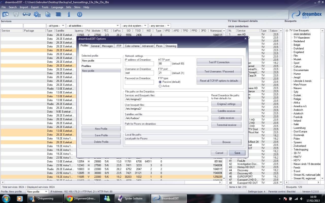This screenshot has width=325, height=203.
Task: Click the HTTP port field
Action: (165, 64)
